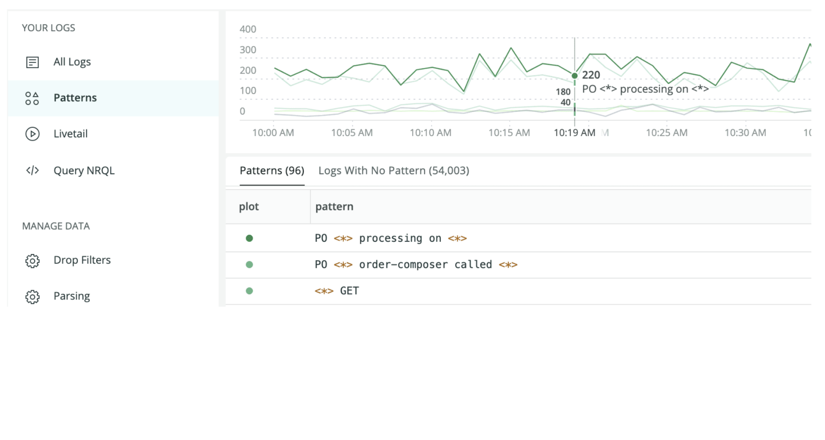This screenshot has height=440, width=825.
Task: Open Drop Filters settings
Action: 82,260
